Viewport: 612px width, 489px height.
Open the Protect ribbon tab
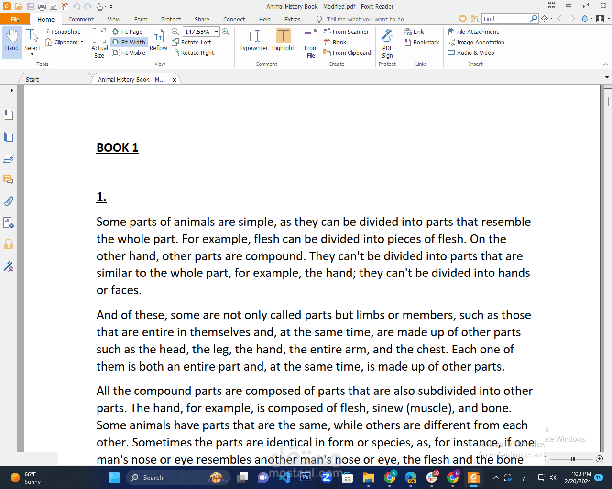[x=171, y=19]
